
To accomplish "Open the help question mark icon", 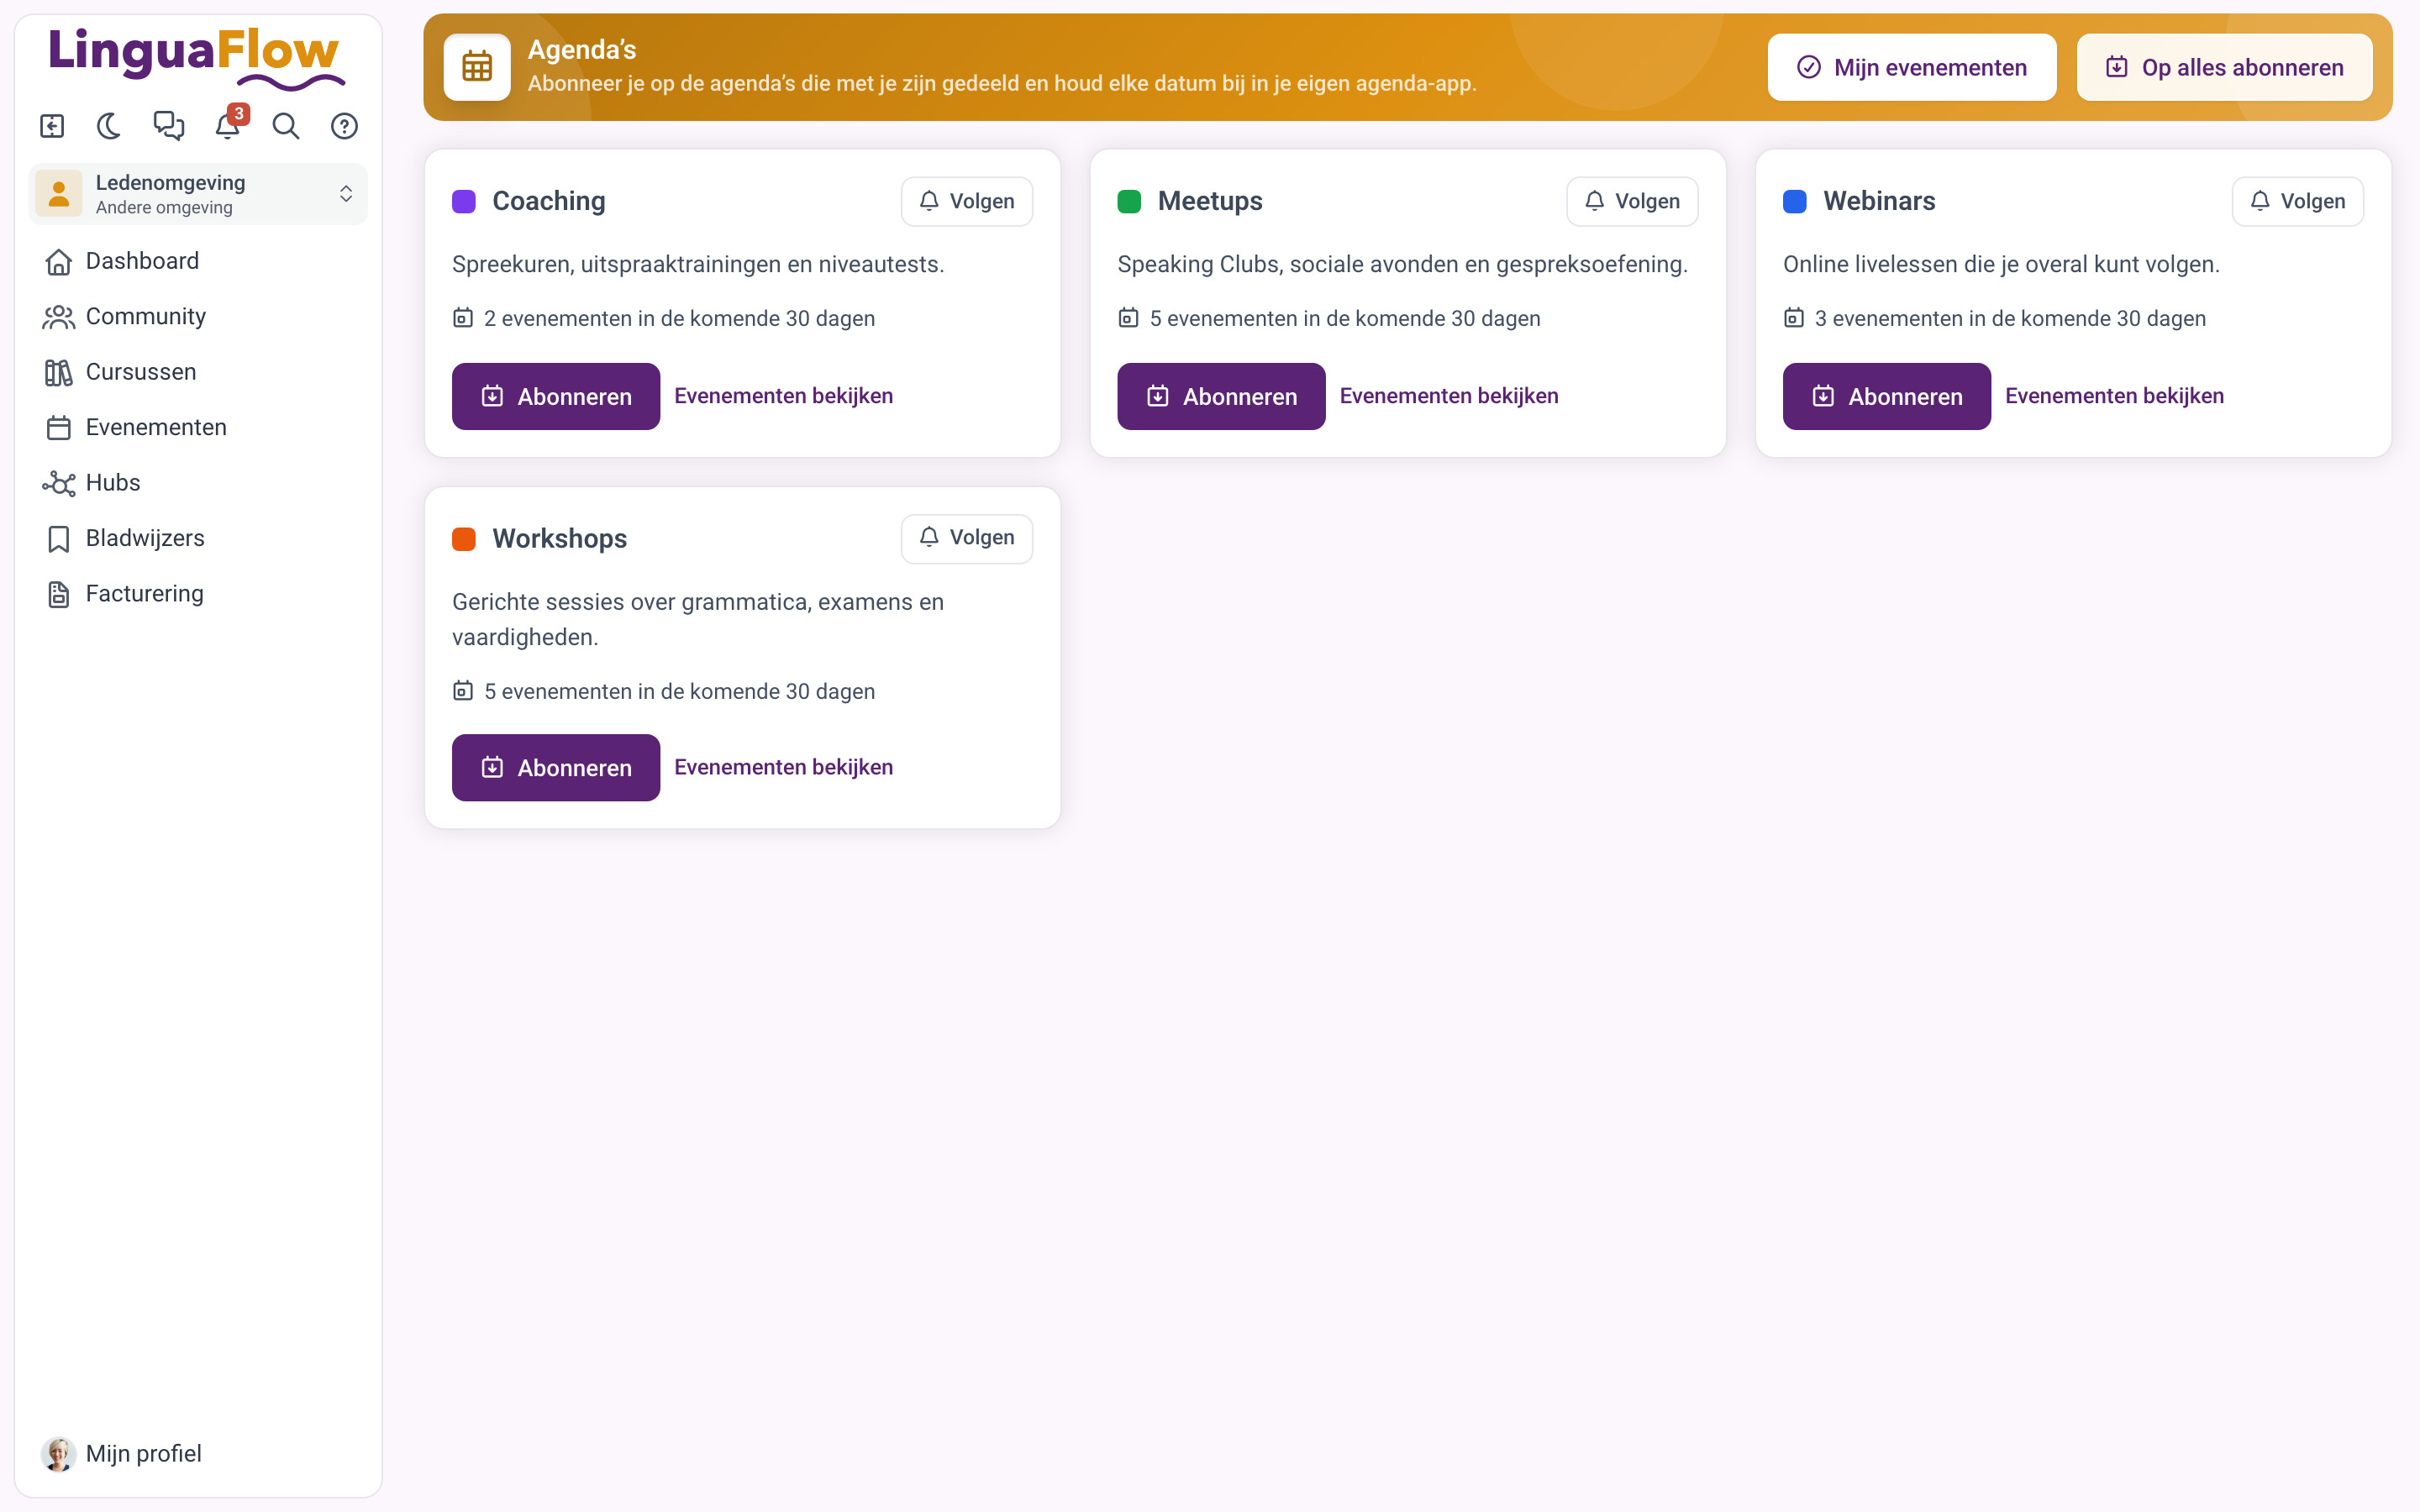I will pyautogui.click(x=344, y=126).
